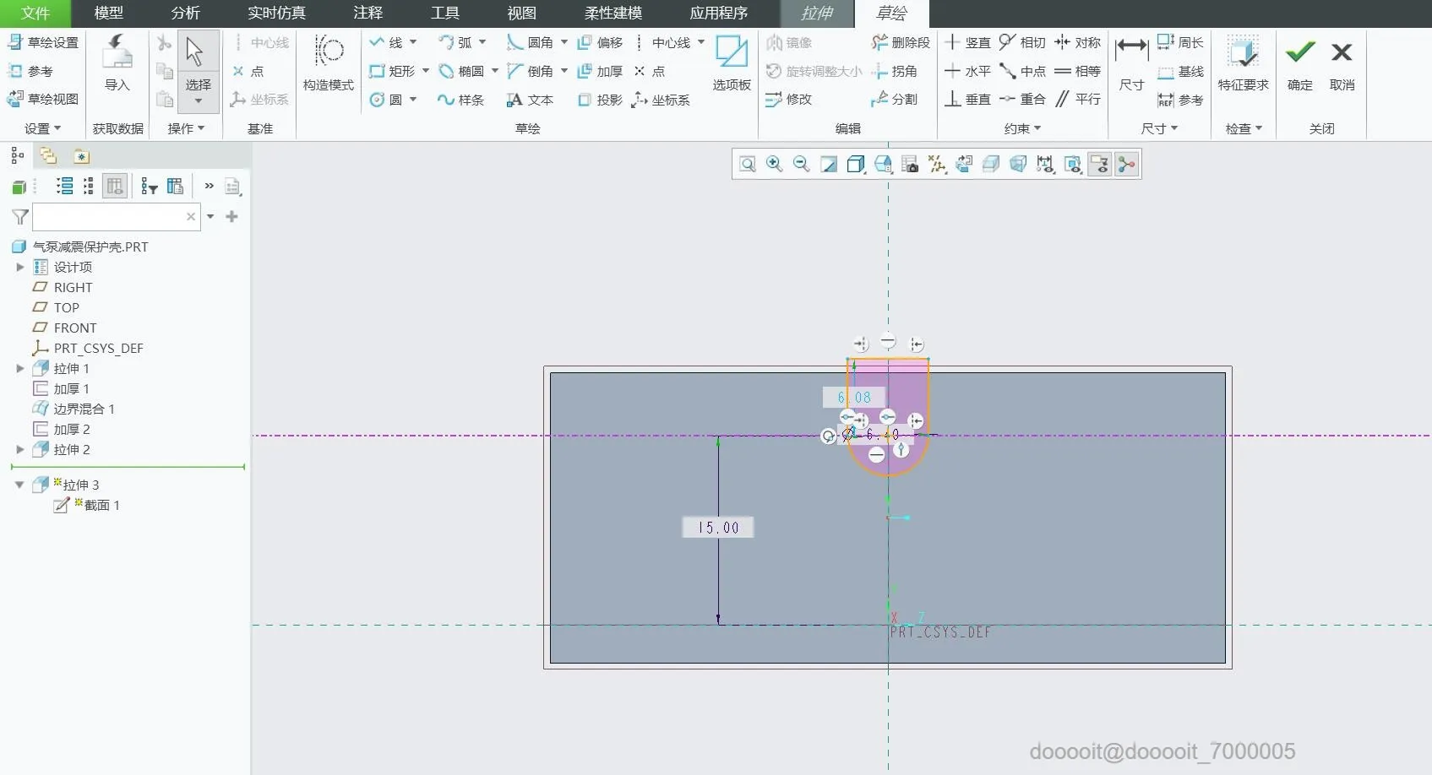Image resolution: width=1432 pixels, height=775 pixels.
Task: Click the 投影 (Project) tool
Action: pos(600,100)
